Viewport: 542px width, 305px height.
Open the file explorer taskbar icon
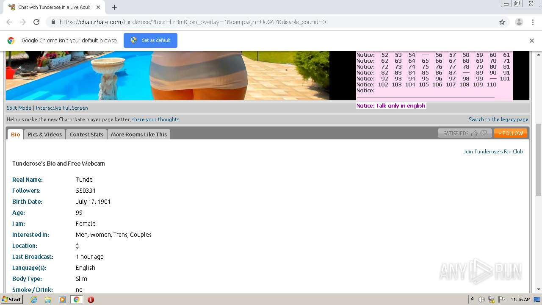coord(48,299)
